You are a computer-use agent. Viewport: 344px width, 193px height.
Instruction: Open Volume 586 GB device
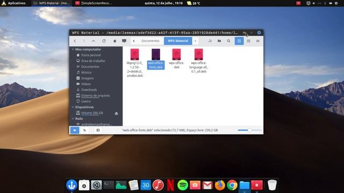tap(92, 113)
